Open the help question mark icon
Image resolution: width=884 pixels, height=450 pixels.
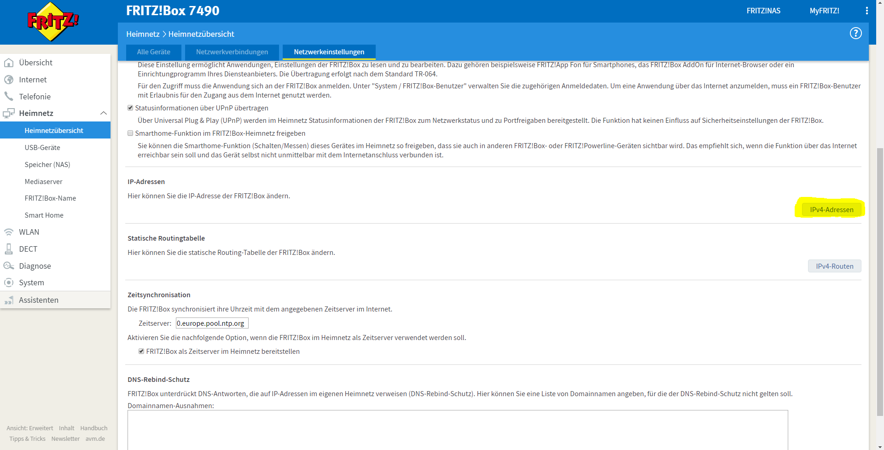coord(855,33)
